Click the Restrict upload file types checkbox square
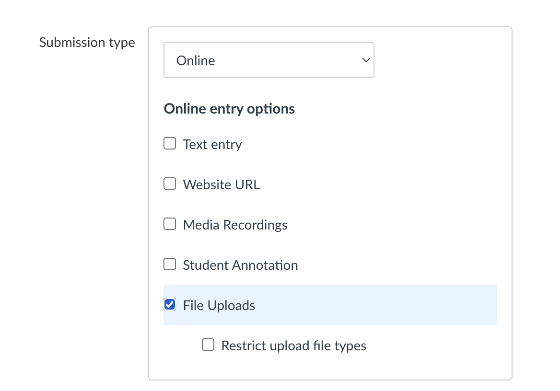This screenshot has width=560, height=391. [x=208, y=345]
